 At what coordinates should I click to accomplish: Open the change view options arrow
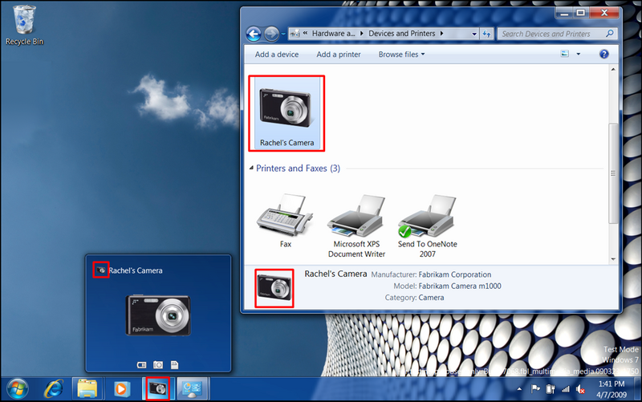pyautogui.click(x=578, y=55)
